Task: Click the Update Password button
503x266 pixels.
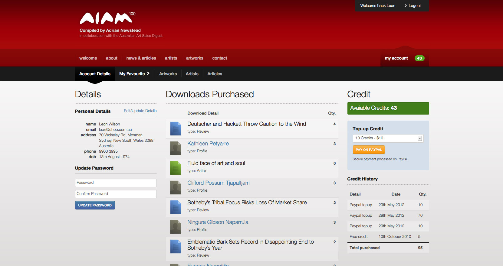Action: pyautogui.click(x=95, y=205)
